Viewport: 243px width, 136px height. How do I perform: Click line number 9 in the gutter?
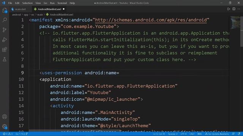[22, 73]
